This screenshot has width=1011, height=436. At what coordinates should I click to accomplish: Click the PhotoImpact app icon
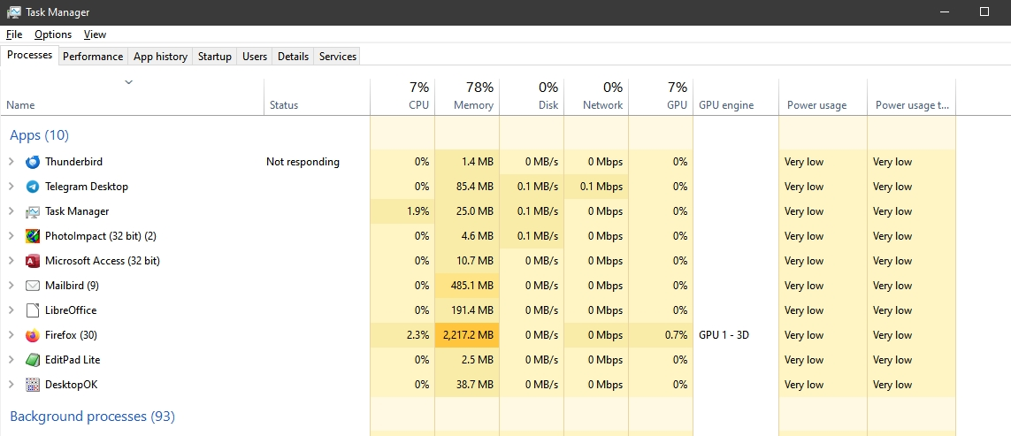[32, 236]
